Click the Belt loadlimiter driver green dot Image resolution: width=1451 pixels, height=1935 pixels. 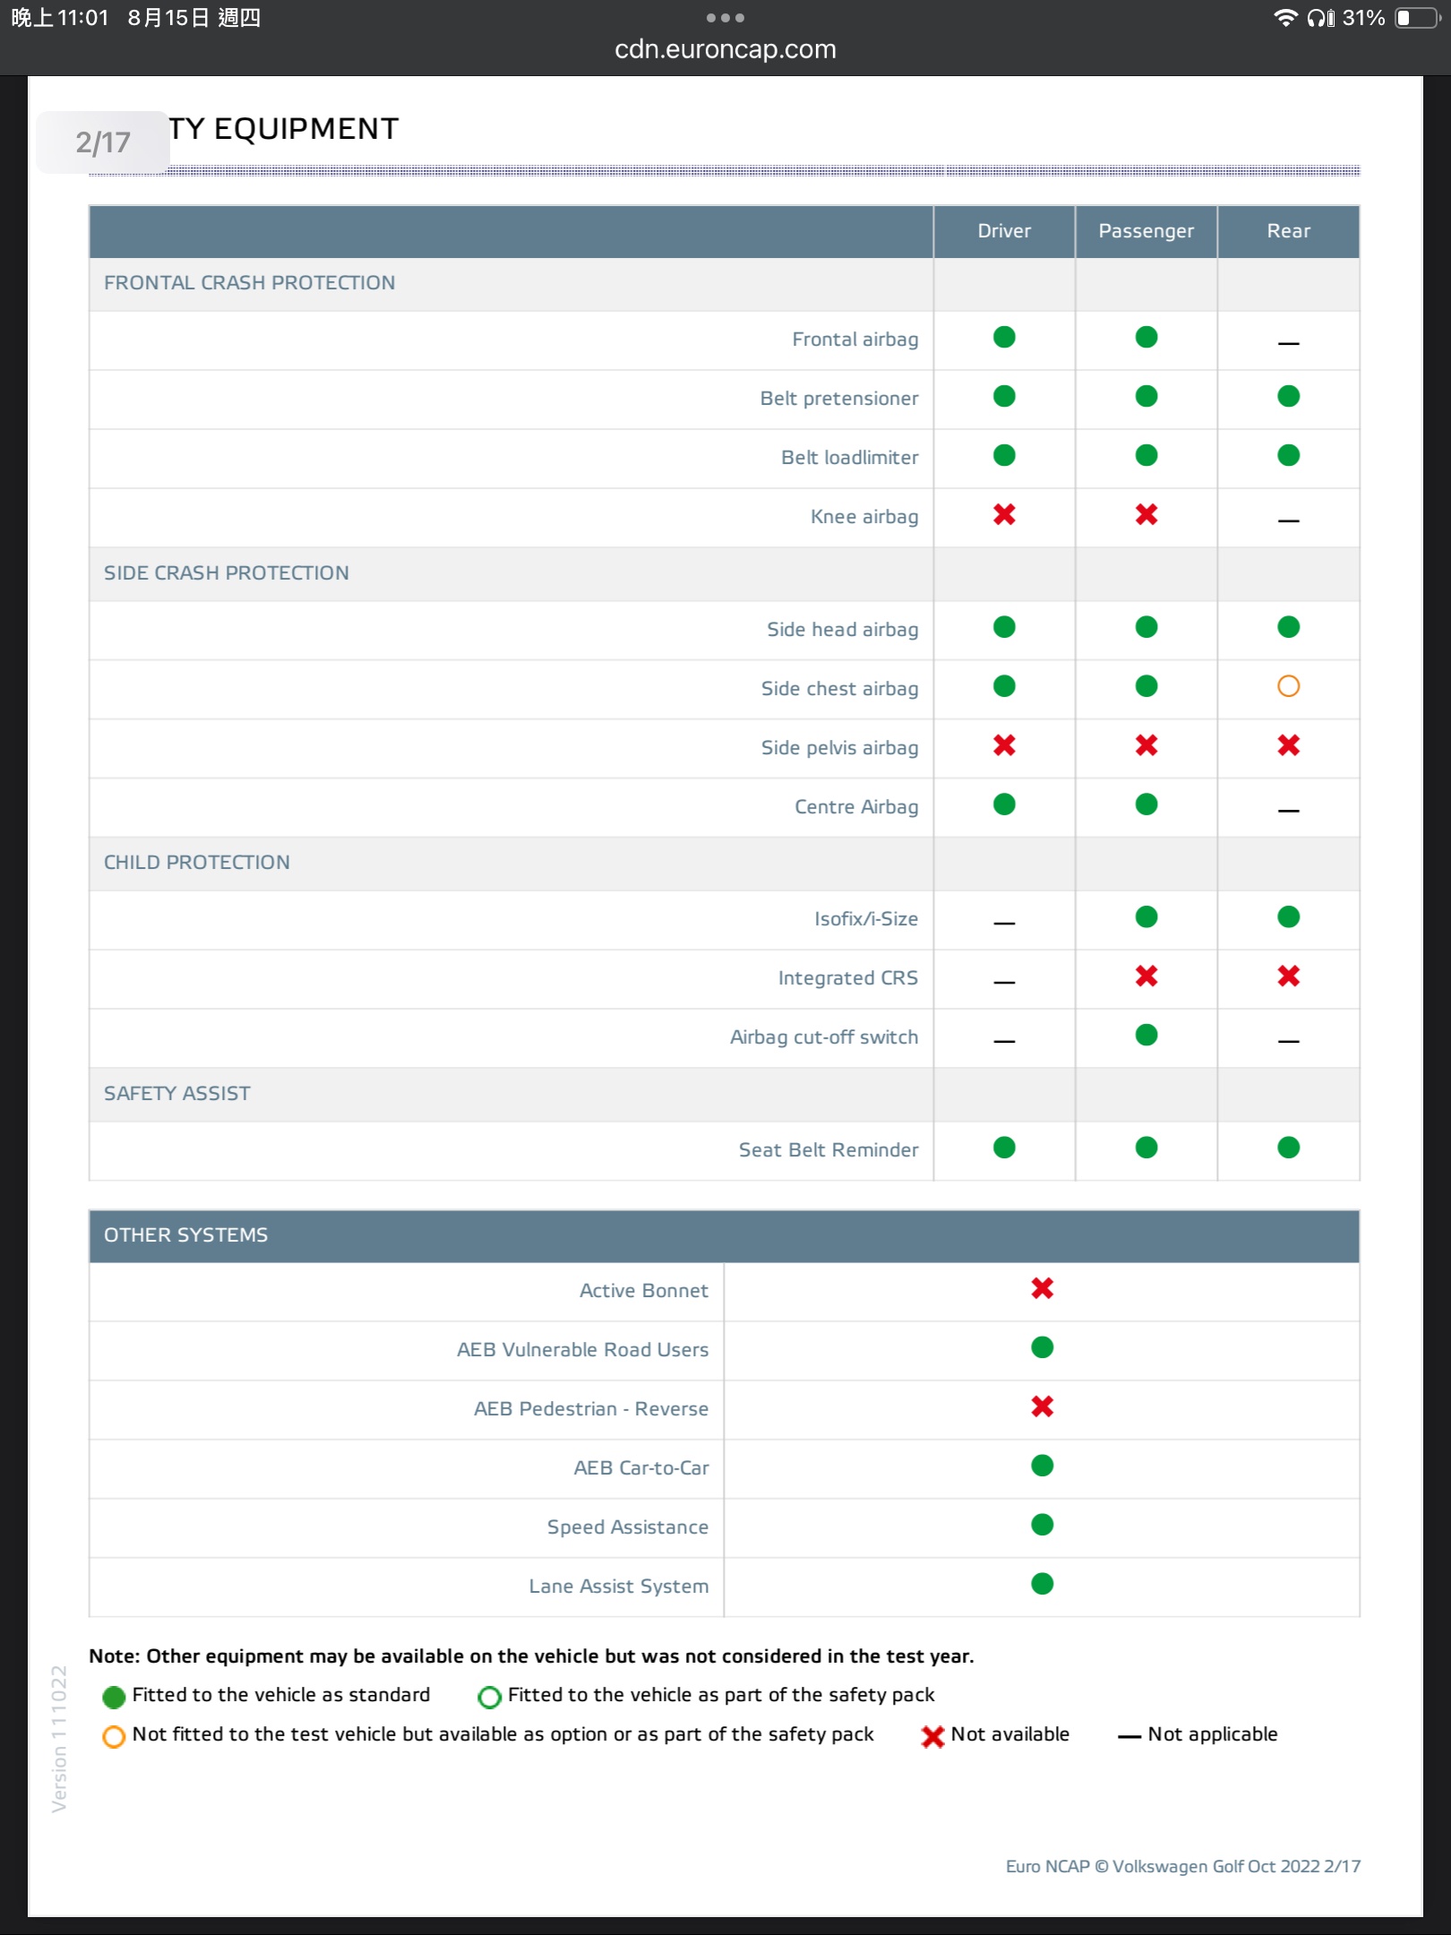click(1004, 455)
